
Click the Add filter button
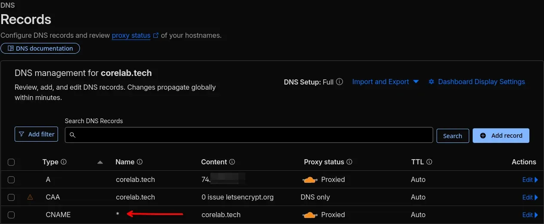click(x=37, y=134)
